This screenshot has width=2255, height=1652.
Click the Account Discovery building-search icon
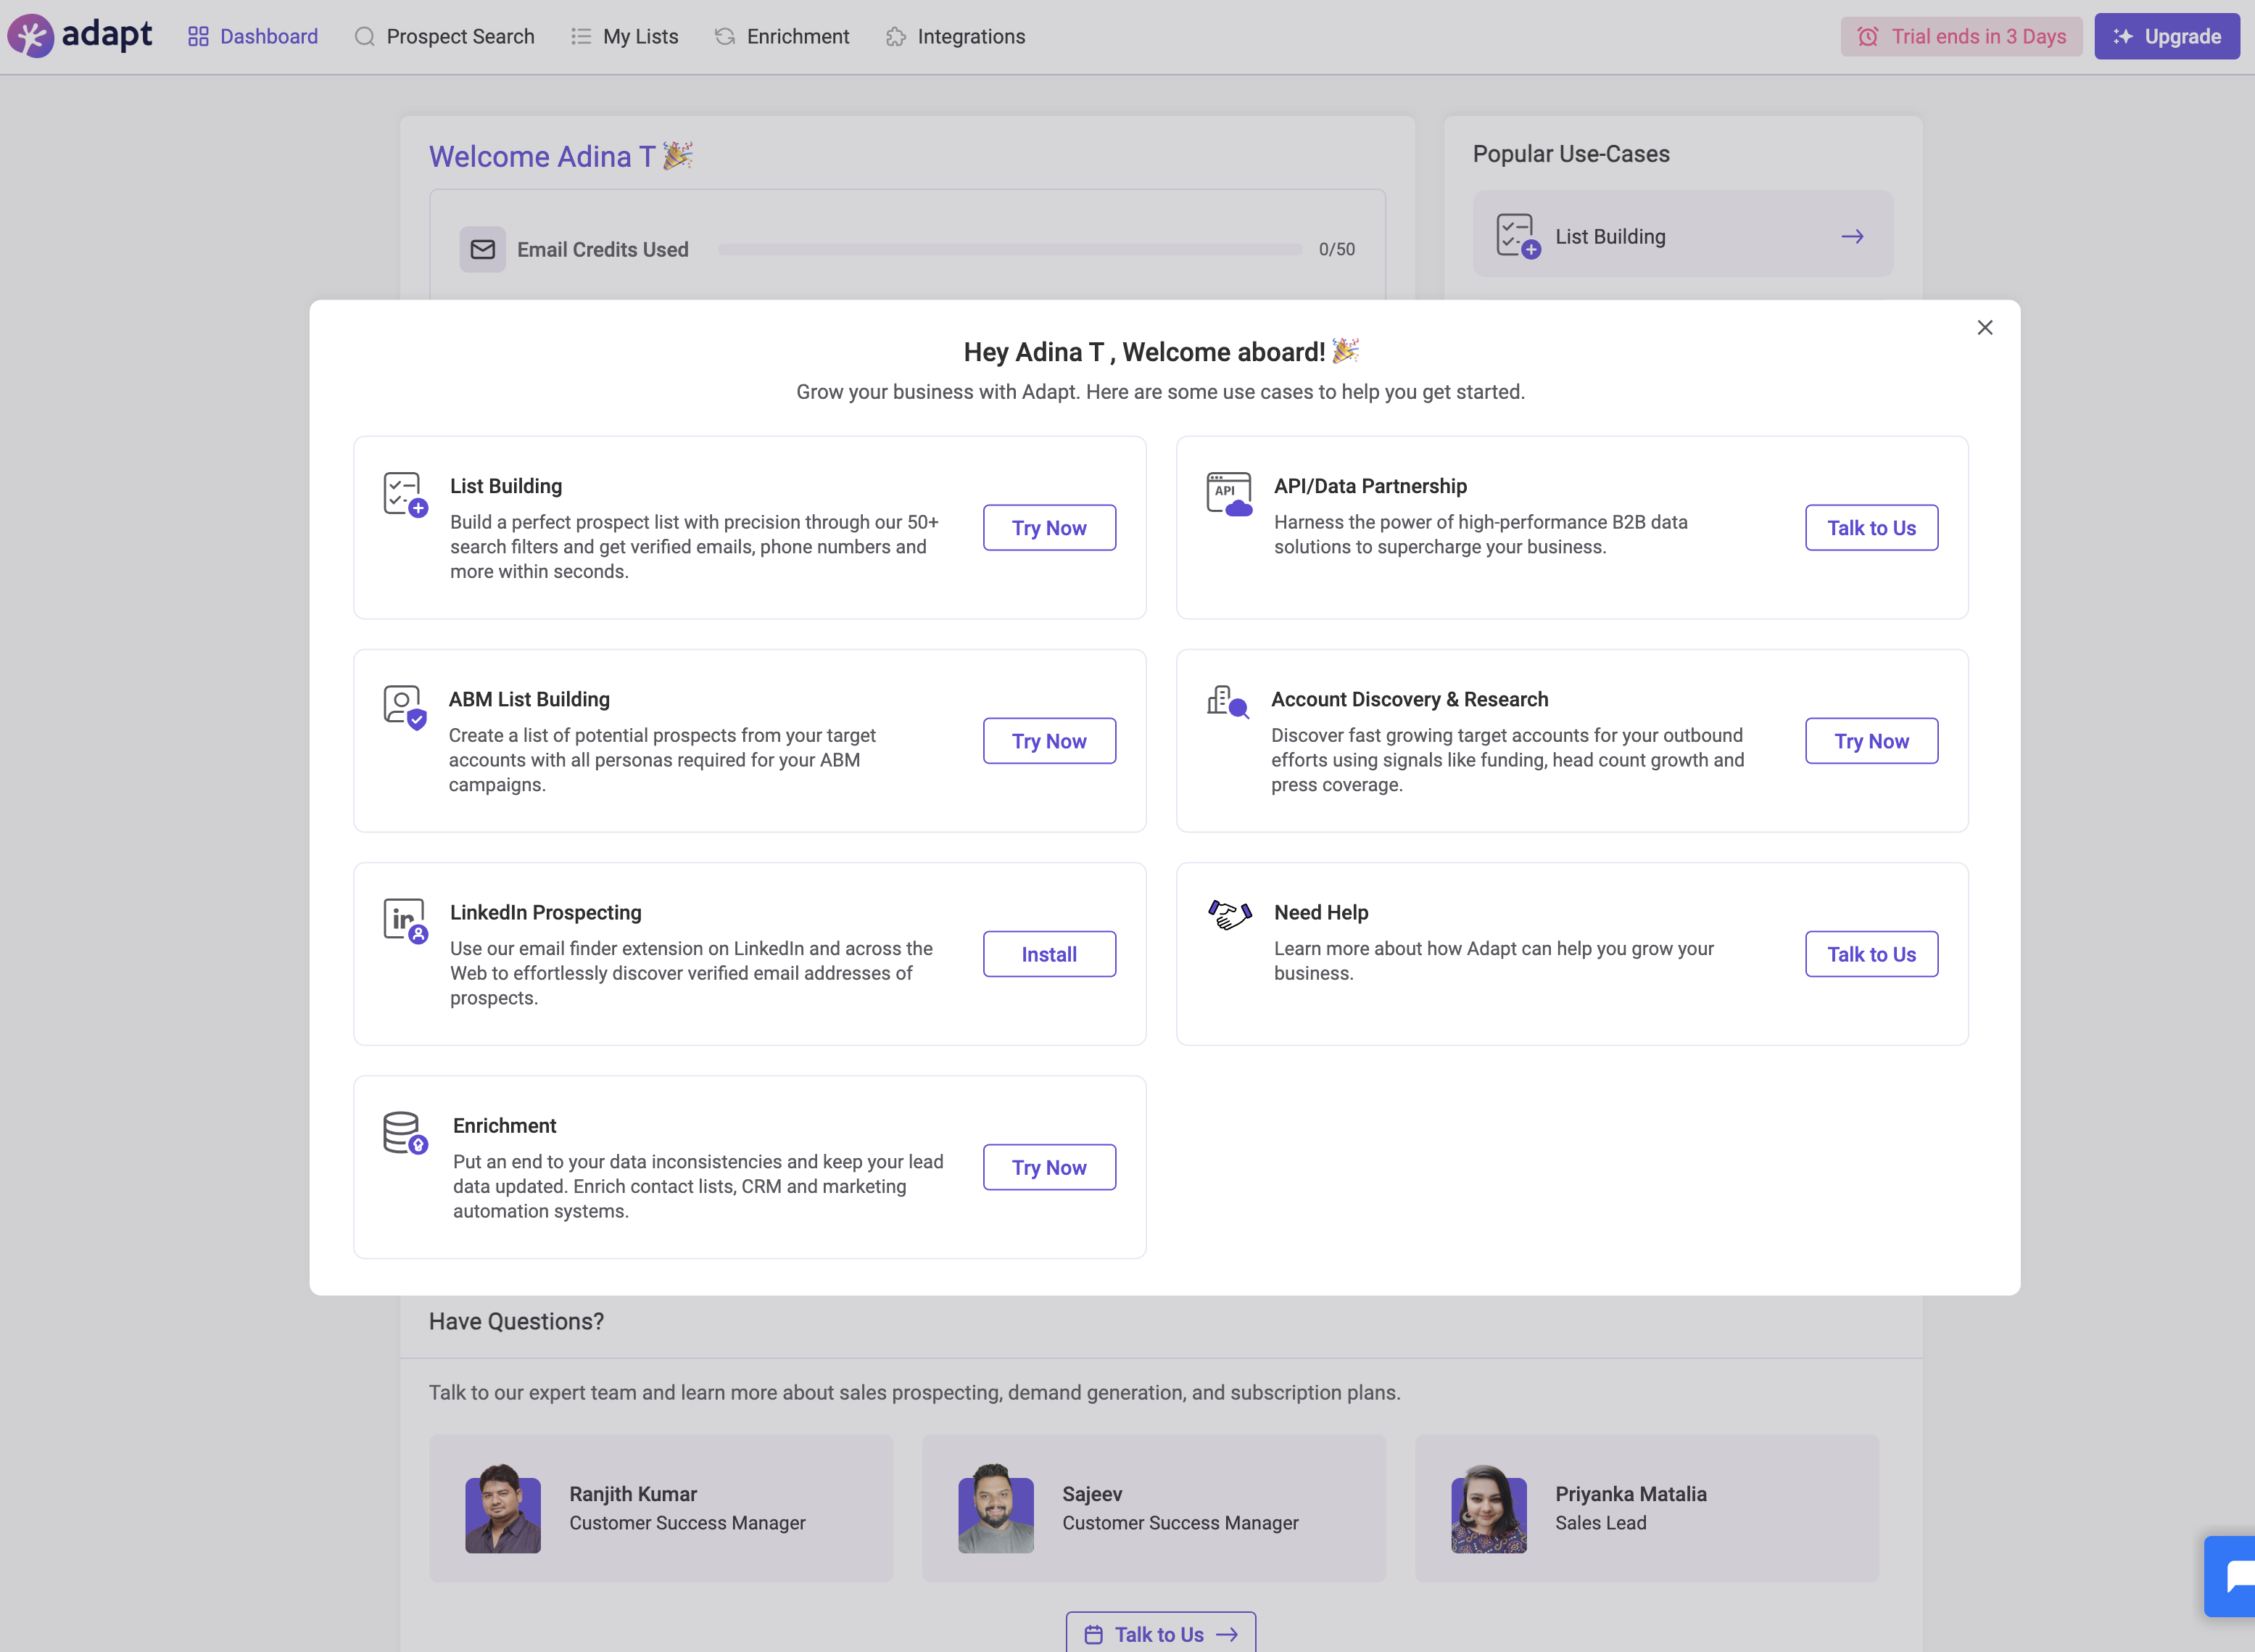tap(1228, 702)
